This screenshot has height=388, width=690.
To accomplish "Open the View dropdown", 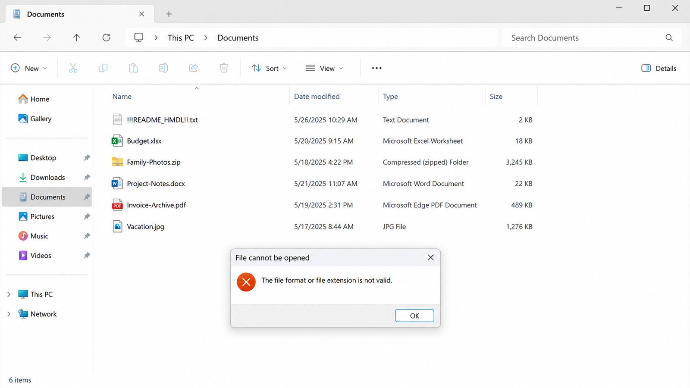I will 324,68.
